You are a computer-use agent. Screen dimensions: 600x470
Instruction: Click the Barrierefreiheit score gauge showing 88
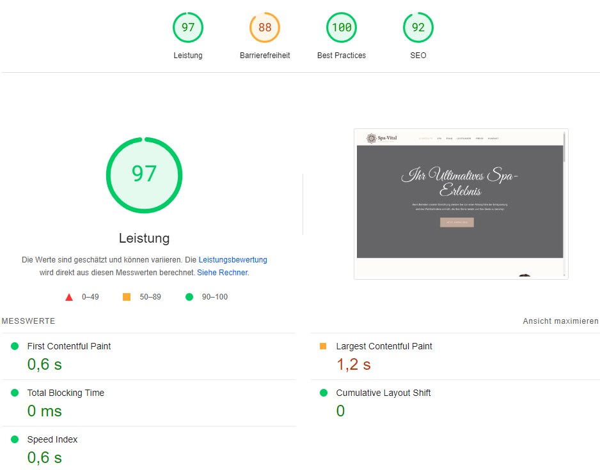[x=265, y=27]
